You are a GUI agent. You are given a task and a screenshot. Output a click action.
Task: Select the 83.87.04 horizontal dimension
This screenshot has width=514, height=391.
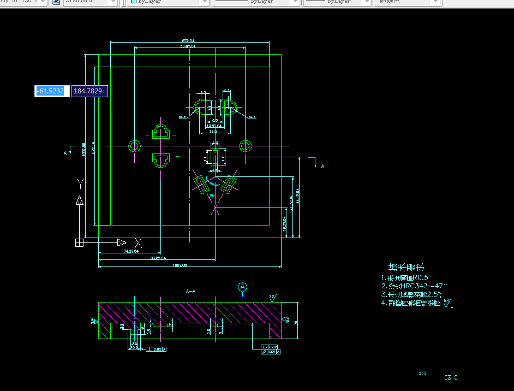(158, 258)
